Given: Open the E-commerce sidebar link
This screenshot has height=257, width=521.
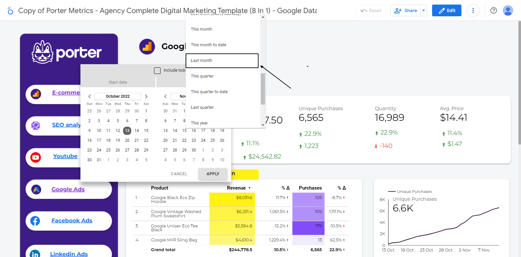Looking at the screenshot, I should 66,93.
